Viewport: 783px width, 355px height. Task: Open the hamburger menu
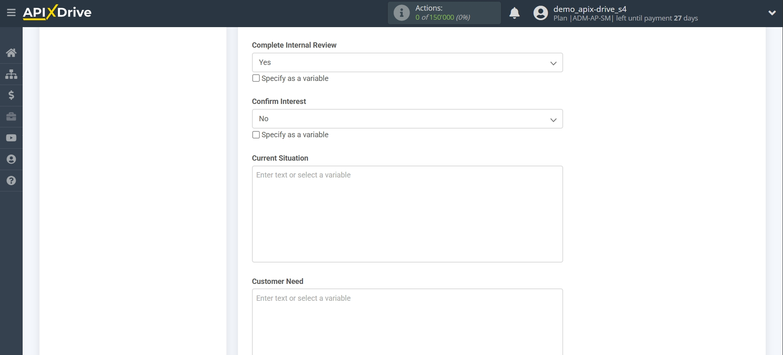coord(11,13)
